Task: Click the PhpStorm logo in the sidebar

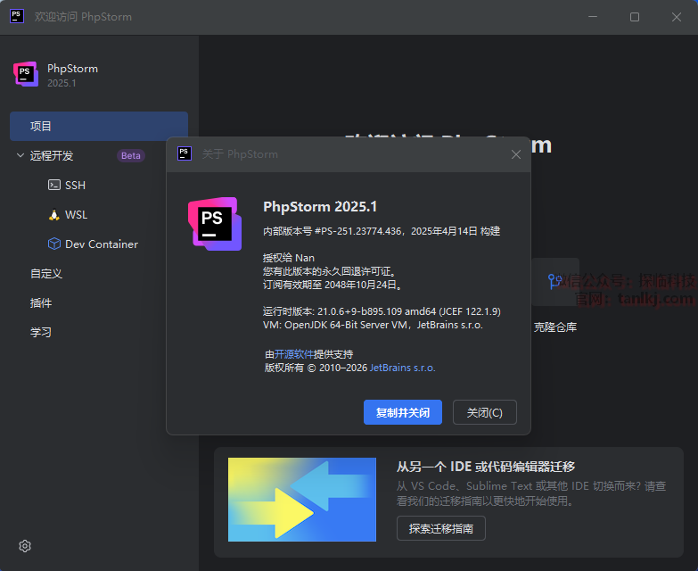Action: click(26, 75)
